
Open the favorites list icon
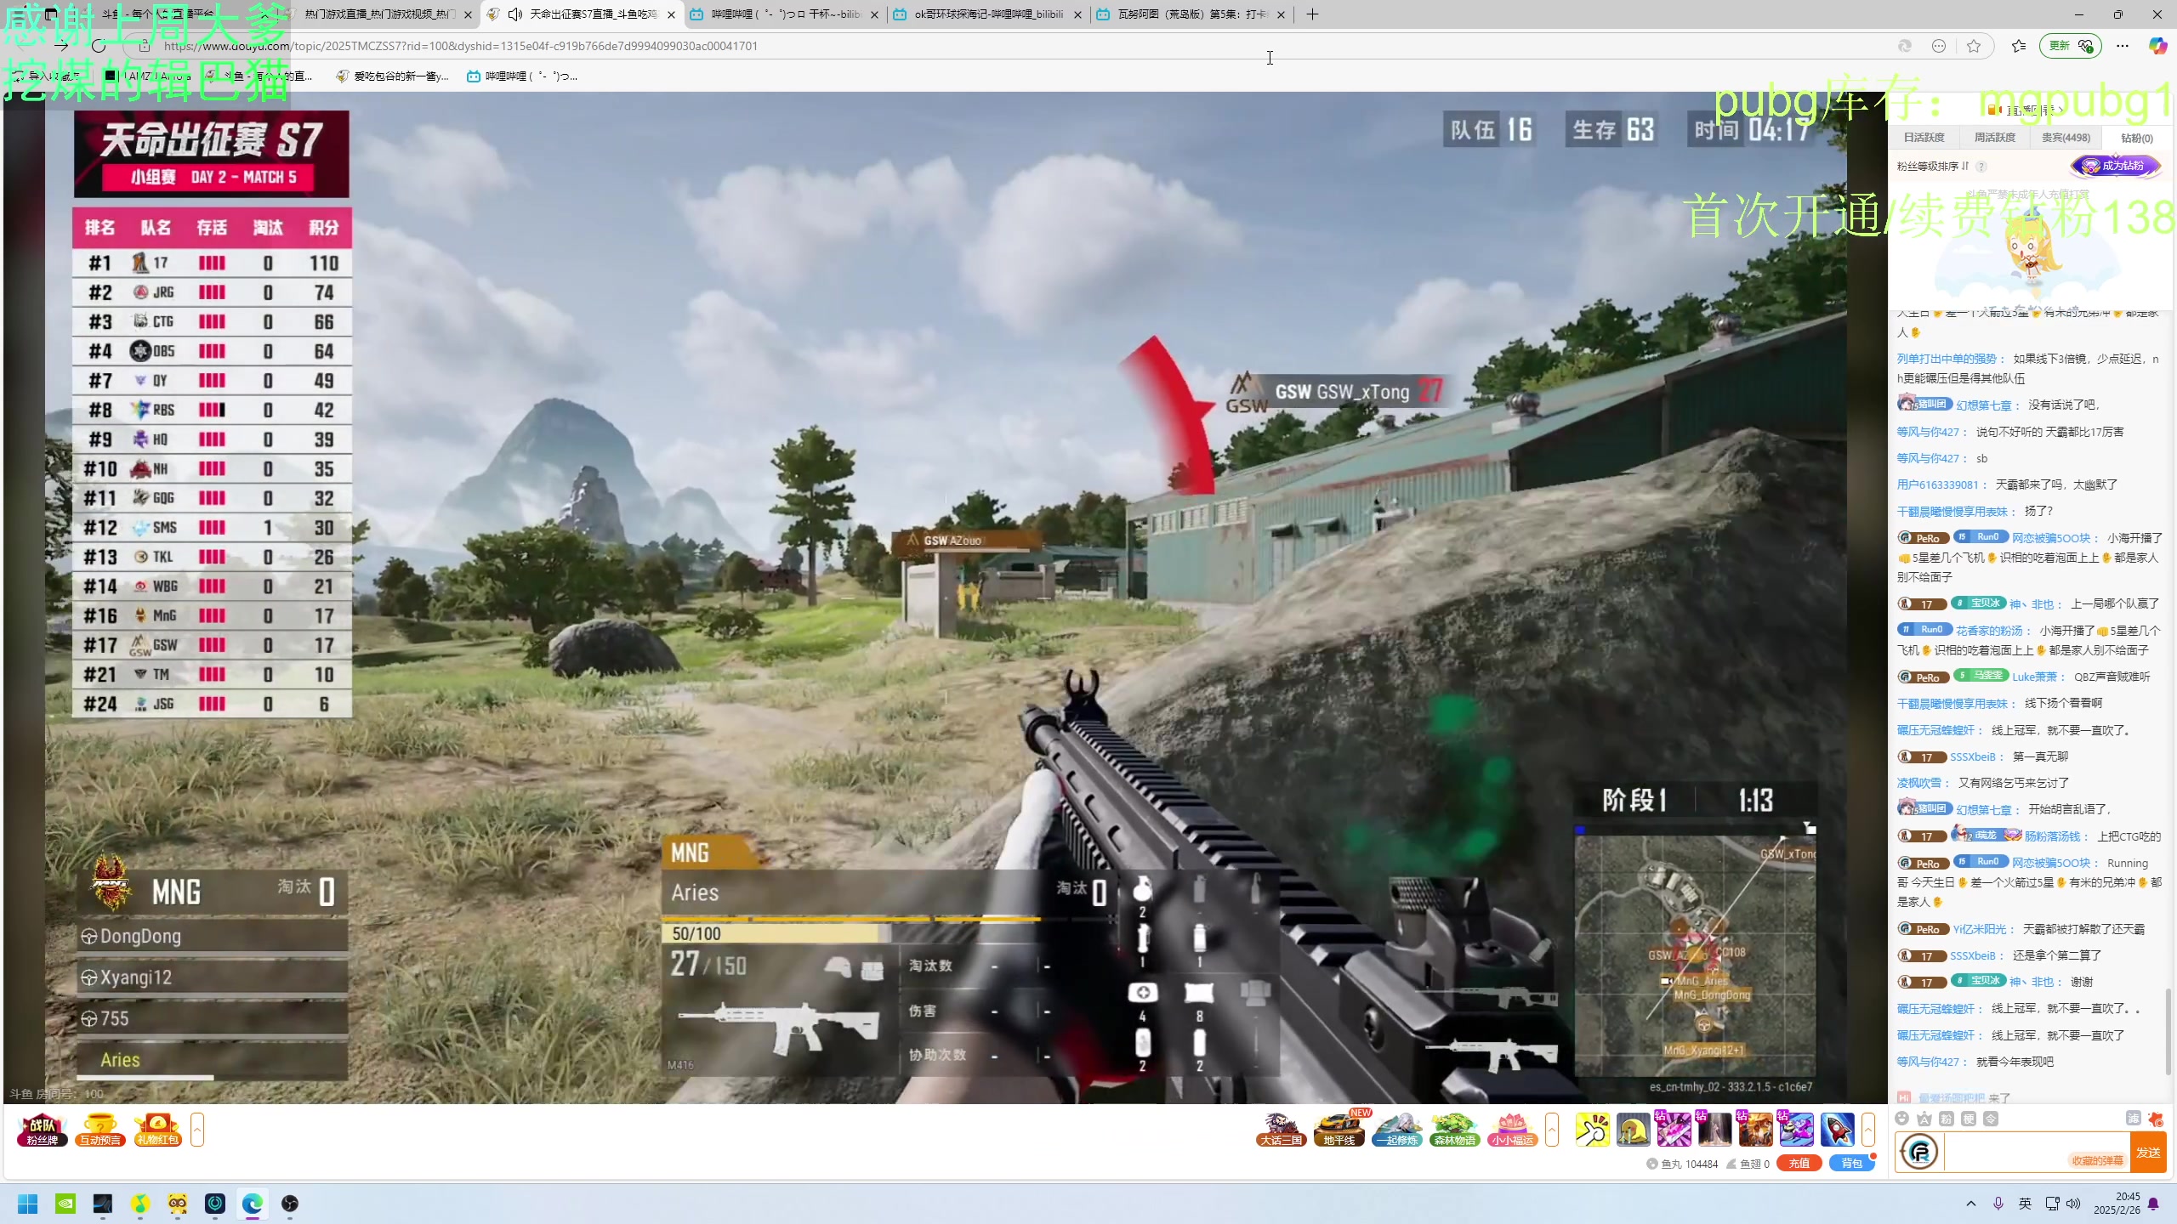point(2019,46)
